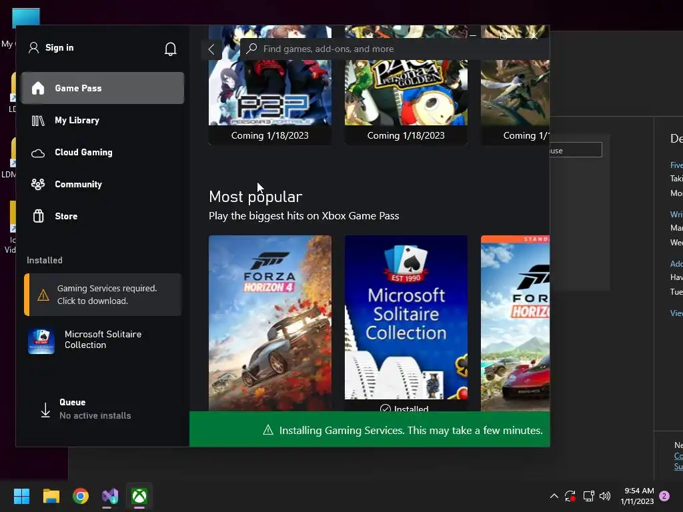Click the Sign in profile icon
This screenshot has width=683, height=512.
click(x=33, y=48)
